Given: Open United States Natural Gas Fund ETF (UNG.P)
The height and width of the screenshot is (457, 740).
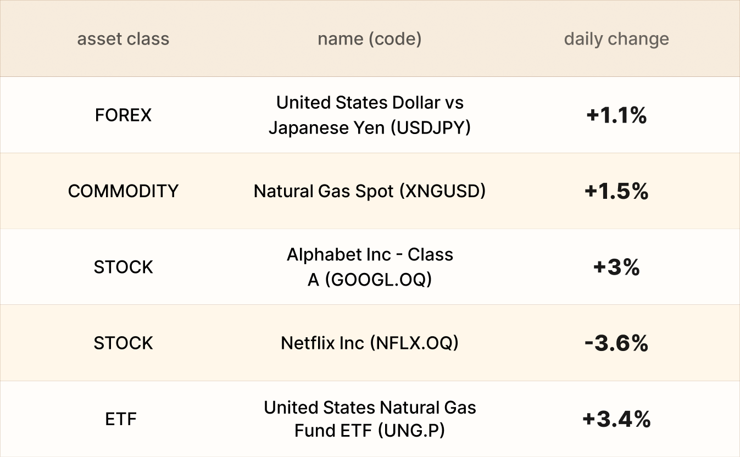Looking at the screenshot, I should [x=369, y=419].
